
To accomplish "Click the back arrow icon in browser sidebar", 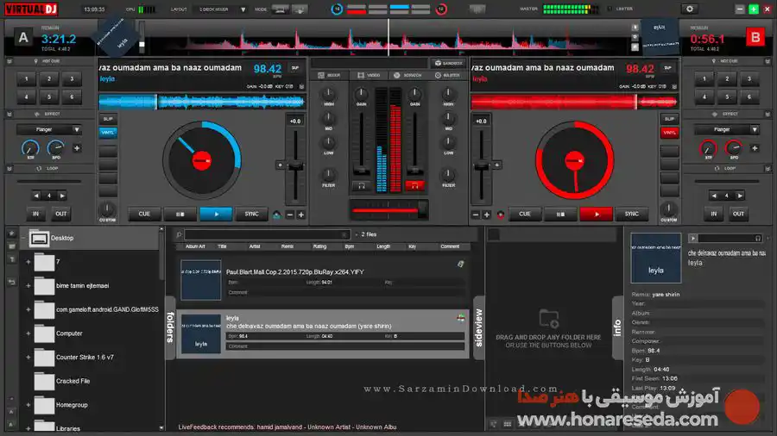I will tap(12, 282).
